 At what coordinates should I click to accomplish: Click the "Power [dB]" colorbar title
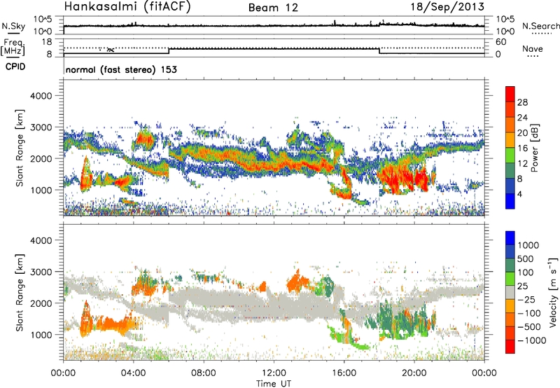click(x=534, y=148)
